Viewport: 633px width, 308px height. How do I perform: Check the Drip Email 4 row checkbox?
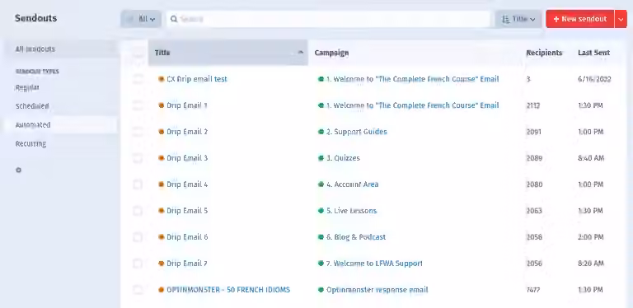click(138, 184)
